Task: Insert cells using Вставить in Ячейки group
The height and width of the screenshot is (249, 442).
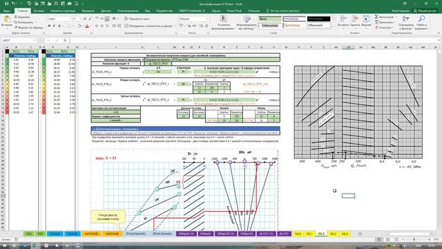Action: coord(343,22)
